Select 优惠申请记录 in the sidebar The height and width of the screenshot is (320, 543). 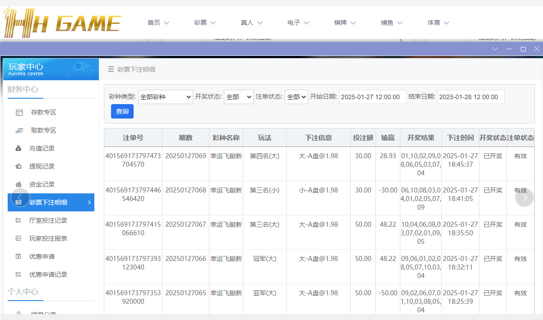click(48, 274)
